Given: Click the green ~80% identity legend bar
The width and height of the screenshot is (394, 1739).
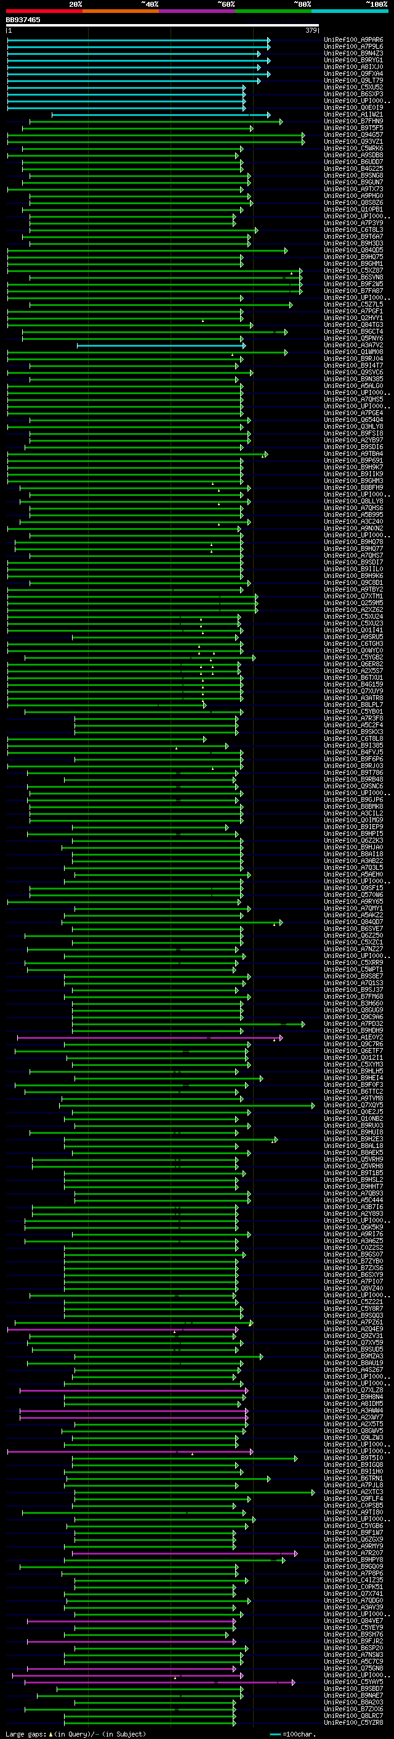Looking at the screenshot, I should coord(273,11).
